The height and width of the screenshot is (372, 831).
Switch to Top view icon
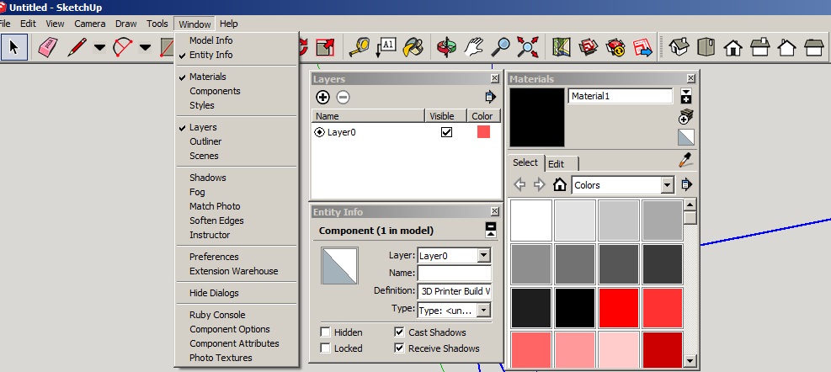tap(706, 47)
